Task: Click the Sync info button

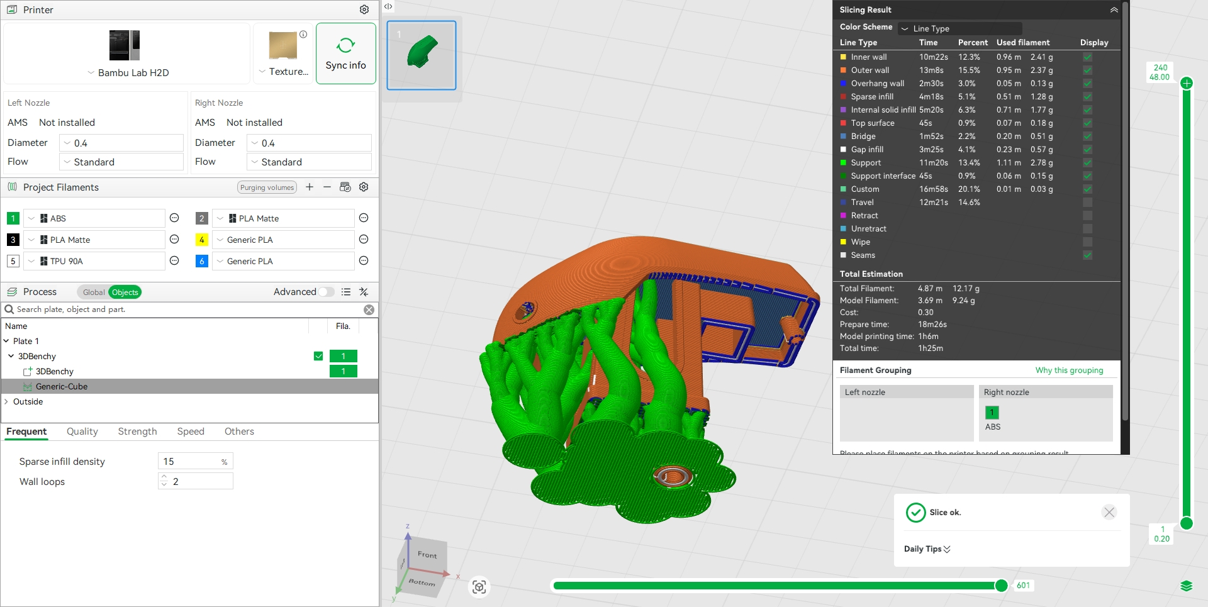Action: [x=346, y=53]
